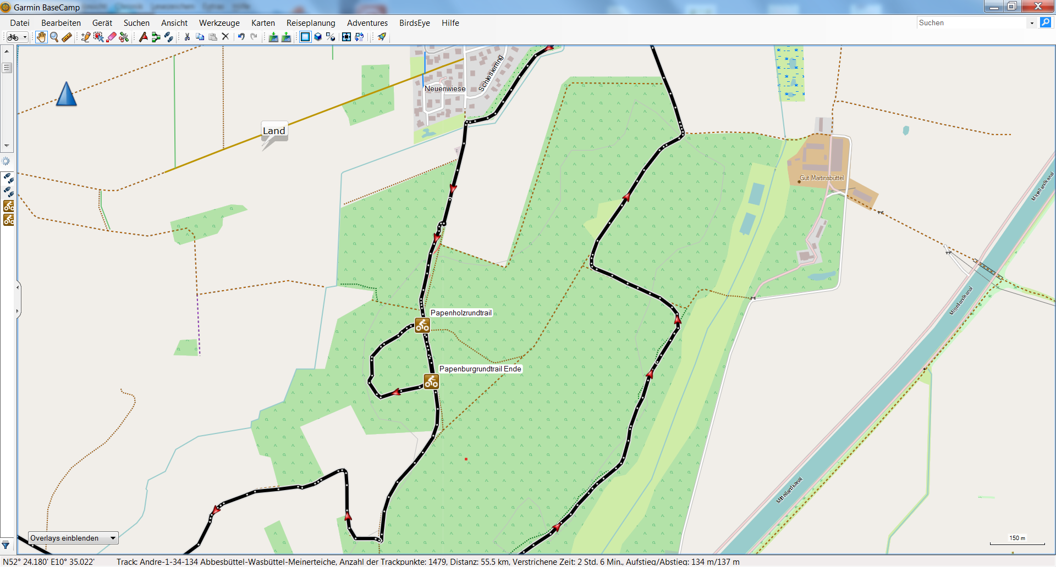Center map on selected item

click(346, 37)
